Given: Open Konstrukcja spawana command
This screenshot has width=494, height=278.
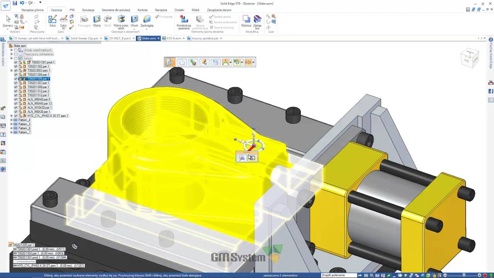Looking at the screenshot, I should pos(184,22).
